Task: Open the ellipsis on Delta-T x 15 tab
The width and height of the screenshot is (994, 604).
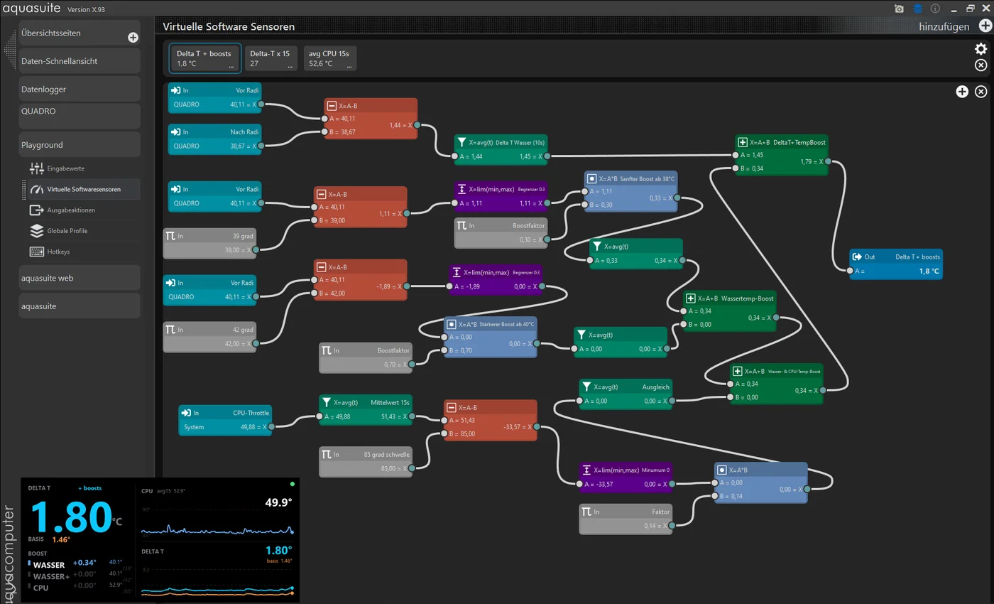Action: pos(290,65)
